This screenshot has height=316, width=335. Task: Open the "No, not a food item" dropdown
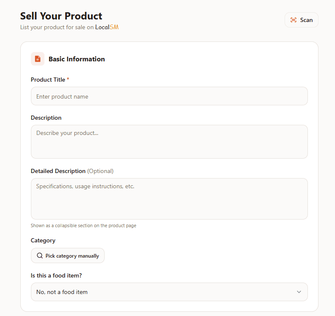169,292
